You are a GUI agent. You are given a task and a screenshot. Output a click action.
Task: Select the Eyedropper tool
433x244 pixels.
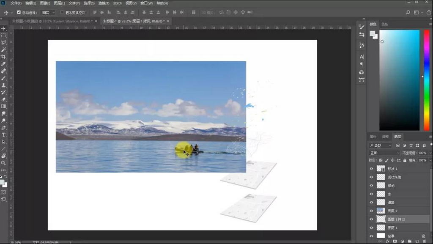click(x=3, y=64)
